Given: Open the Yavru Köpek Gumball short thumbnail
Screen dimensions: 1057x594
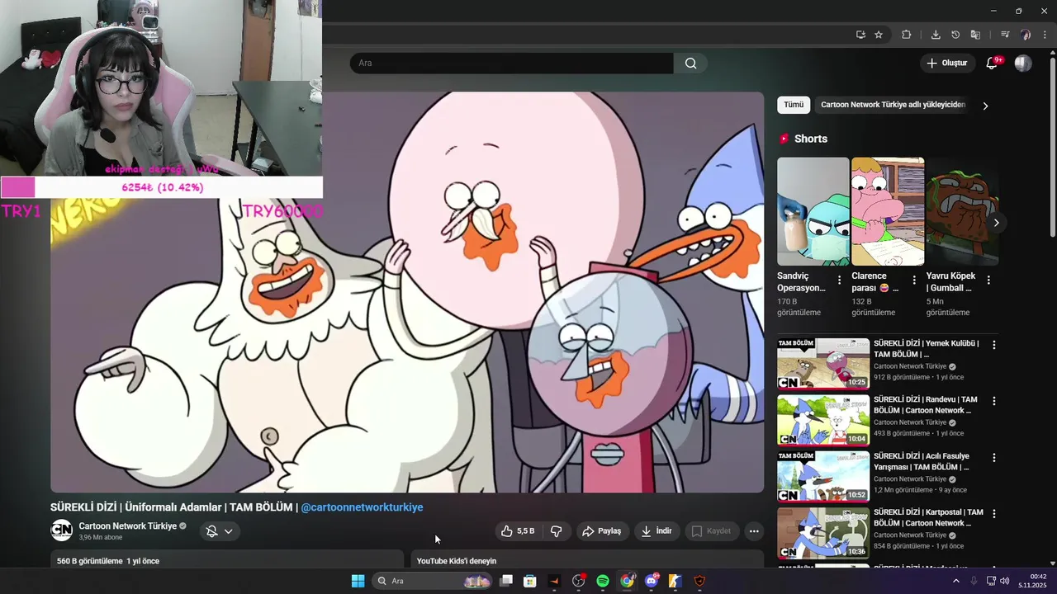Looking at the screenshot, I should pos(962,211).
